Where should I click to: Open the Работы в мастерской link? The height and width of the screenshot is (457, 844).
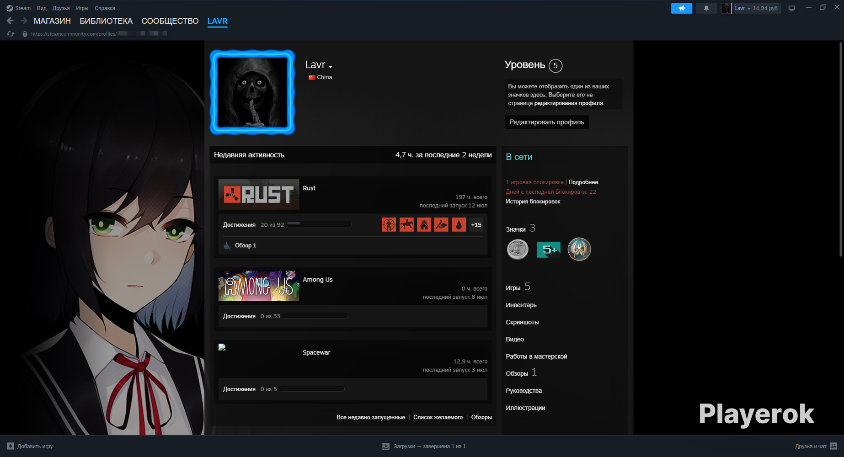(536, 356)
